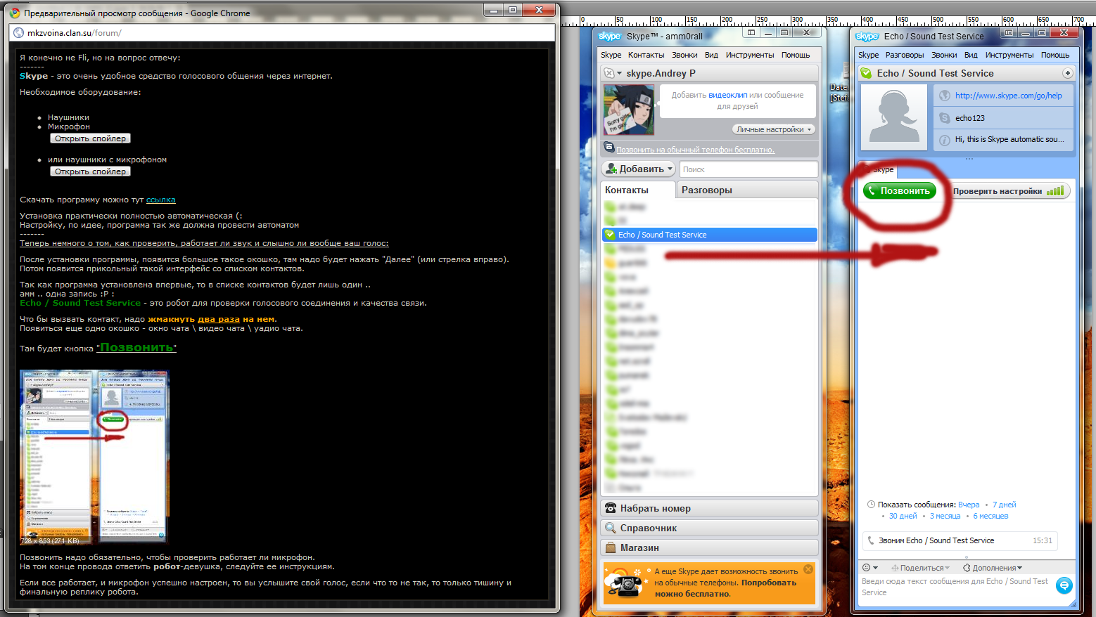Show messages from '7 дней'
Screen dimensions: 1096x617
(1005, 505)
